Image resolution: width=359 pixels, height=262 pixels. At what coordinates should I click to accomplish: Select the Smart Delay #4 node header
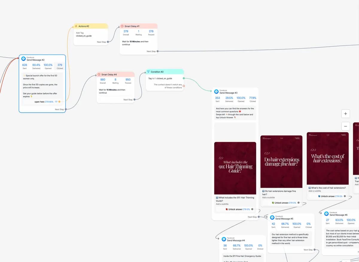115,74
